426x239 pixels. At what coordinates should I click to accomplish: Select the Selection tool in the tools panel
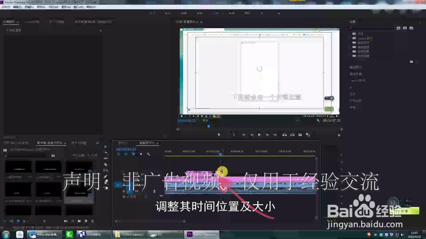[x=106, y=147]
